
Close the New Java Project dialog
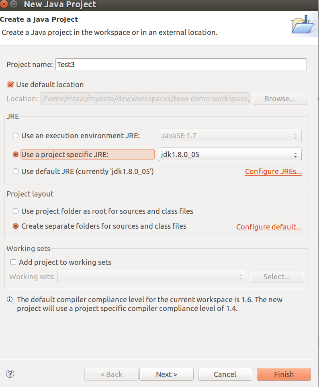(x=4, y=4)
